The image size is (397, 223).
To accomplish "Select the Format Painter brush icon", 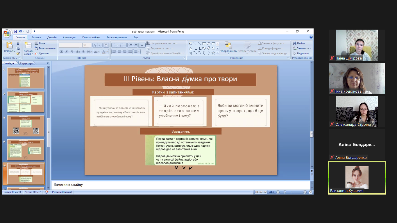I will click(18, 53).
